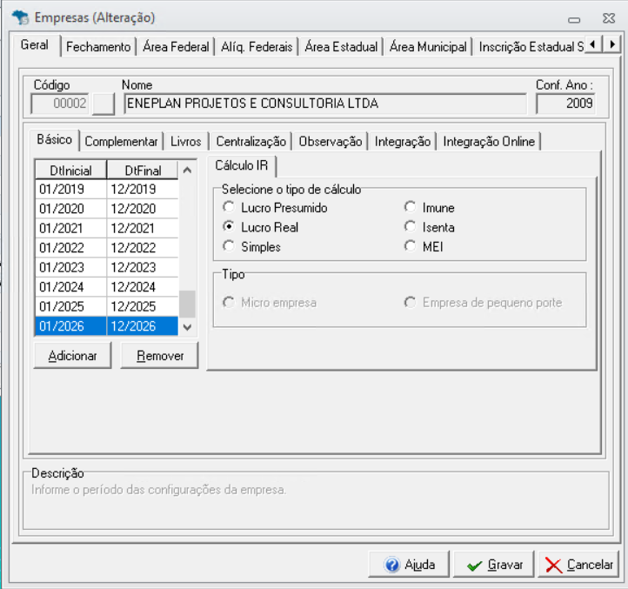
Task: Open the Complementar sub-tab
Action: tap(122, 142)
